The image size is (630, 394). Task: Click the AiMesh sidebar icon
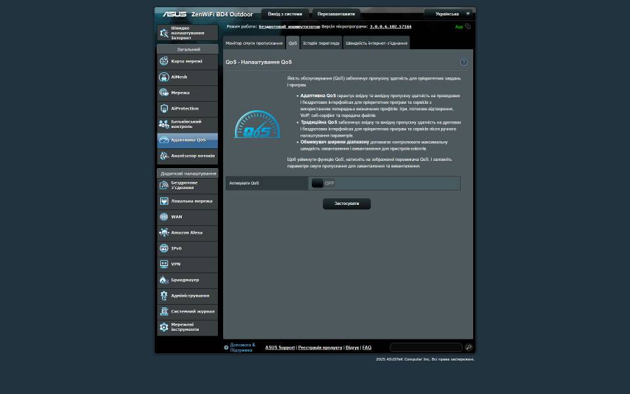point(164,77)
